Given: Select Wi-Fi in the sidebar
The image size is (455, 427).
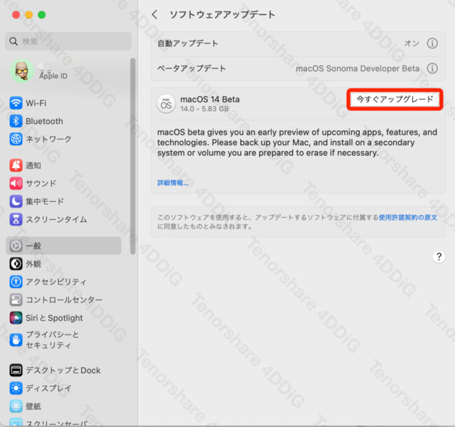Looking at the screenshot, I should pyautogui.click(x=36, y=103).
